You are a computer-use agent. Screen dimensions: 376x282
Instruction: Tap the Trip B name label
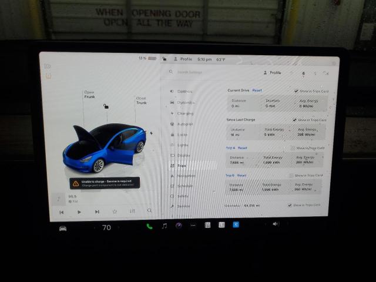230,176
